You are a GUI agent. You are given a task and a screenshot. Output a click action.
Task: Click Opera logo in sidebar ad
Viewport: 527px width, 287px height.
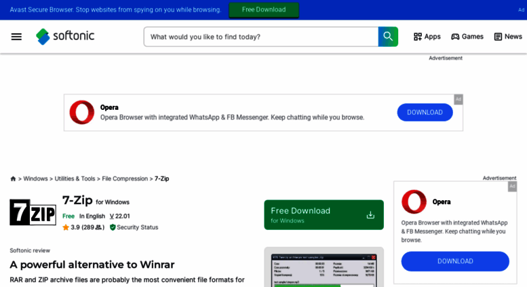414,202
